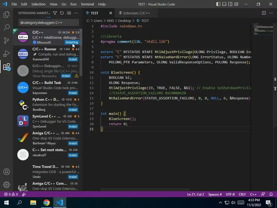Viewport: 277px width, 208px height.
Task: Click the extensions list vertical scrollbar
Action: [x=81, y=53]
